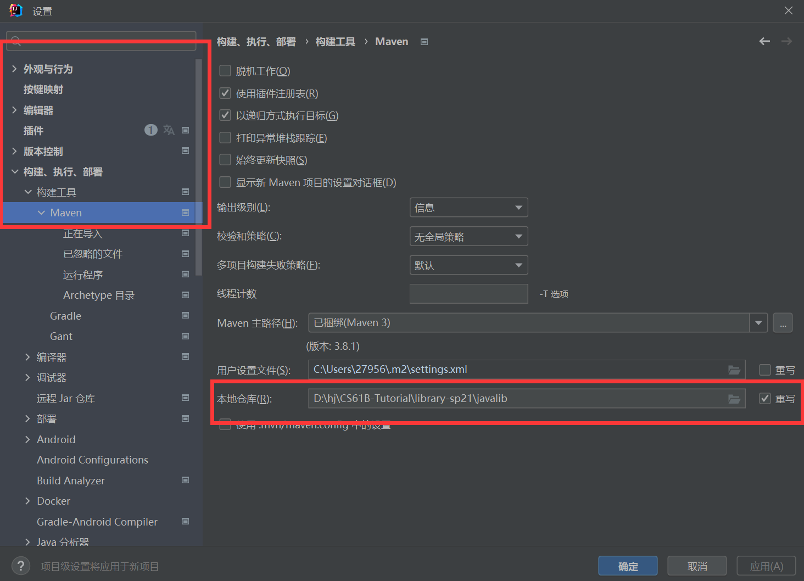Click the browse '...' button for Maven 主路径
The width and height of the screenshot is (804, 581).
(783, 323)
